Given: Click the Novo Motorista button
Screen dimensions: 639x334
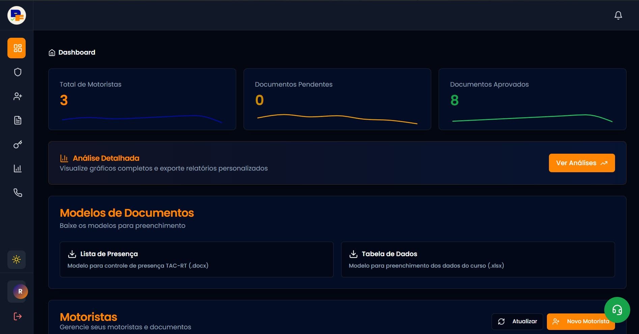Looking at the screenshot, I should click(581, 322).
